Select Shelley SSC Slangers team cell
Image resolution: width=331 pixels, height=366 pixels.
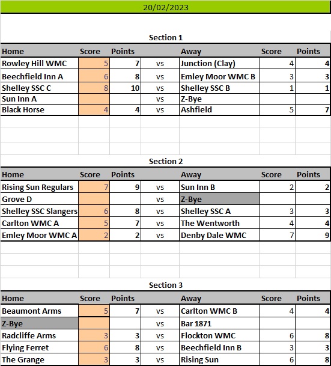(40, 211)
